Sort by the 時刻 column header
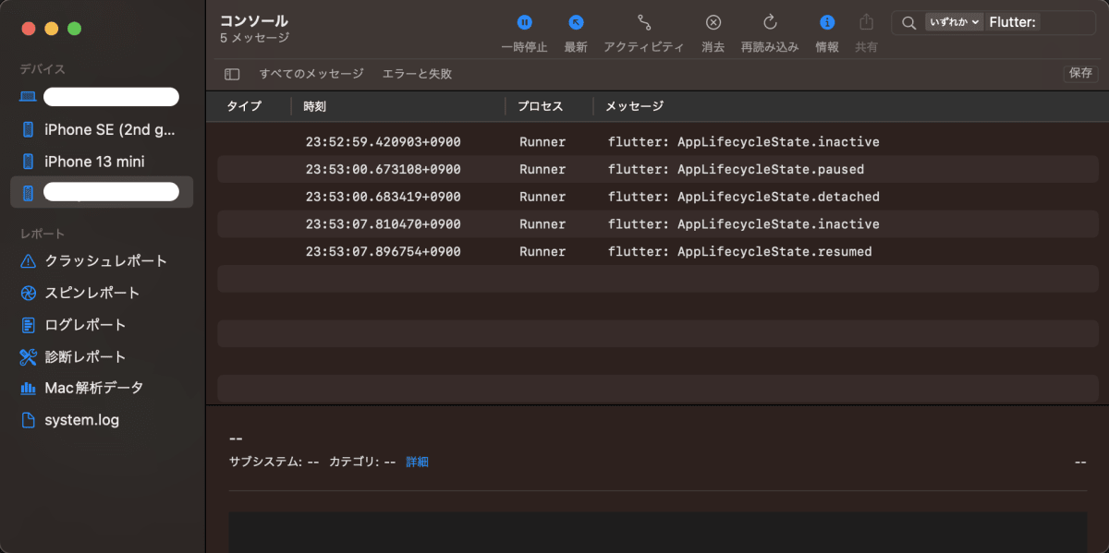1109x553 pixels. pos(314,106)
